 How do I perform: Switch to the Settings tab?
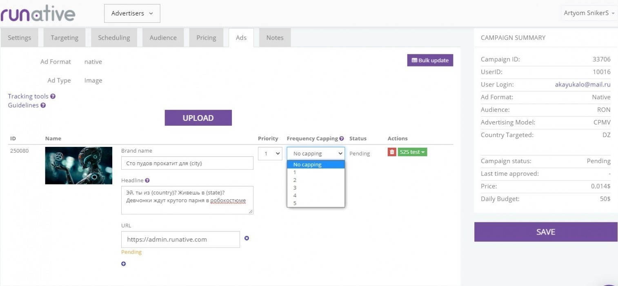pyautogui.click(x=19, y=38)
